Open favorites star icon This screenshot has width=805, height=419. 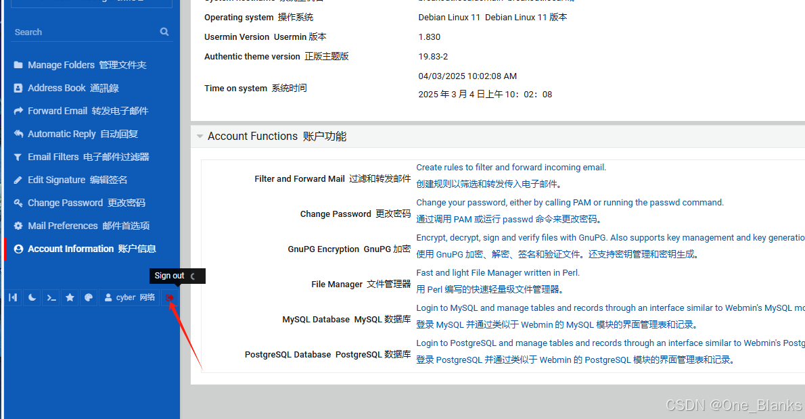pyautogui.click(x=70, y=297)
